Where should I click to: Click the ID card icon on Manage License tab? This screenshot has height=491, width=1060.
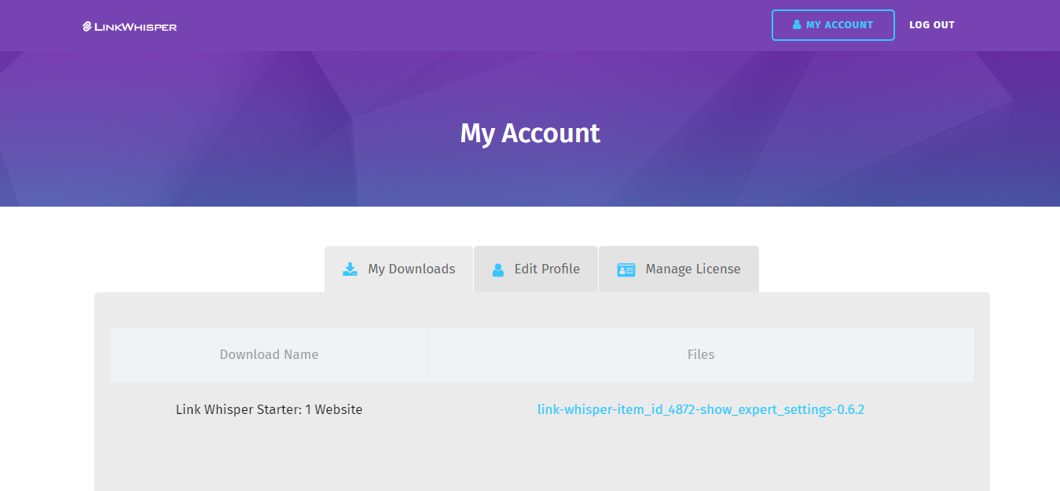[626, 269]
